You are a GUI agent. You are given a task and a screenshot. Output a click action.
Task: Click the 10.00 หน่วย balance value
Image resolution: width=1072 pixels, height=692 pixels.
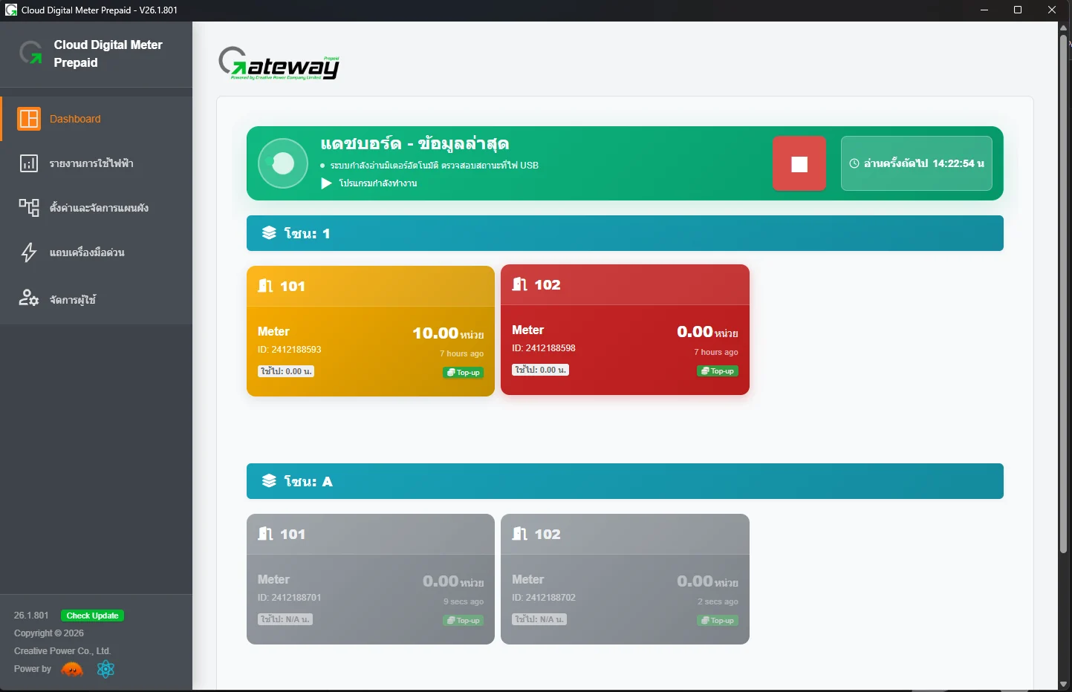coord(448,333)
